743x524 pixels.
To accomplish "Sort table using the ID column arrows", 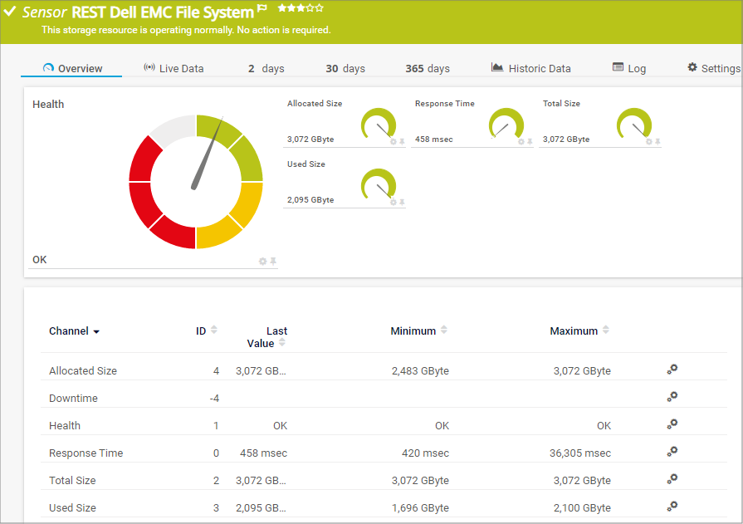I will 214,331.
